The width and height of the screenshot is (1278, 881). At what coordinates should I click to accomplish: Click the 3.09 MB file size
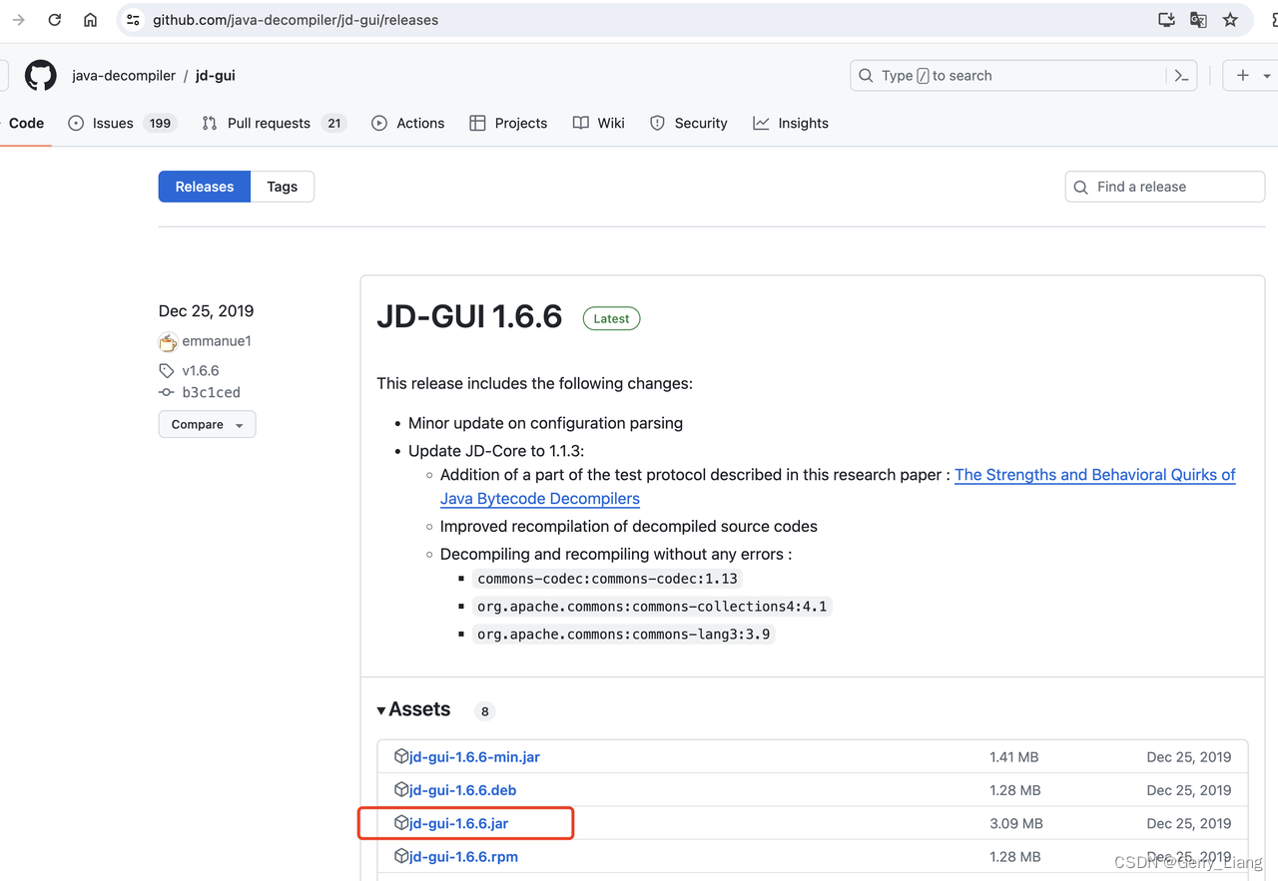point(1016,823)
